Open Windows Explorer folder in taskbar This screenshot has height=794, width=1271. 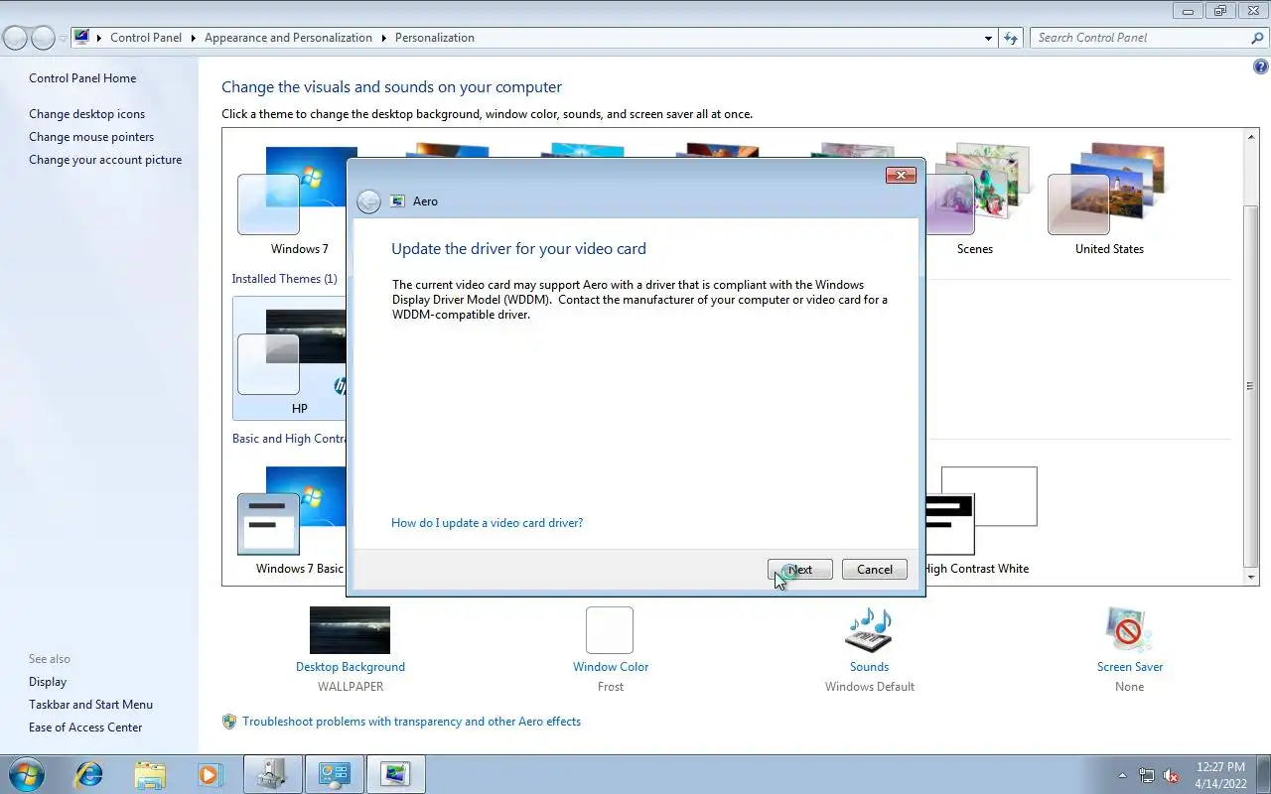pyautogui.click(x=150, y=774)
